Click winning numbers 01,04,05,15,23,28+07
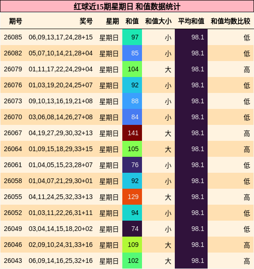 point(60,165)
